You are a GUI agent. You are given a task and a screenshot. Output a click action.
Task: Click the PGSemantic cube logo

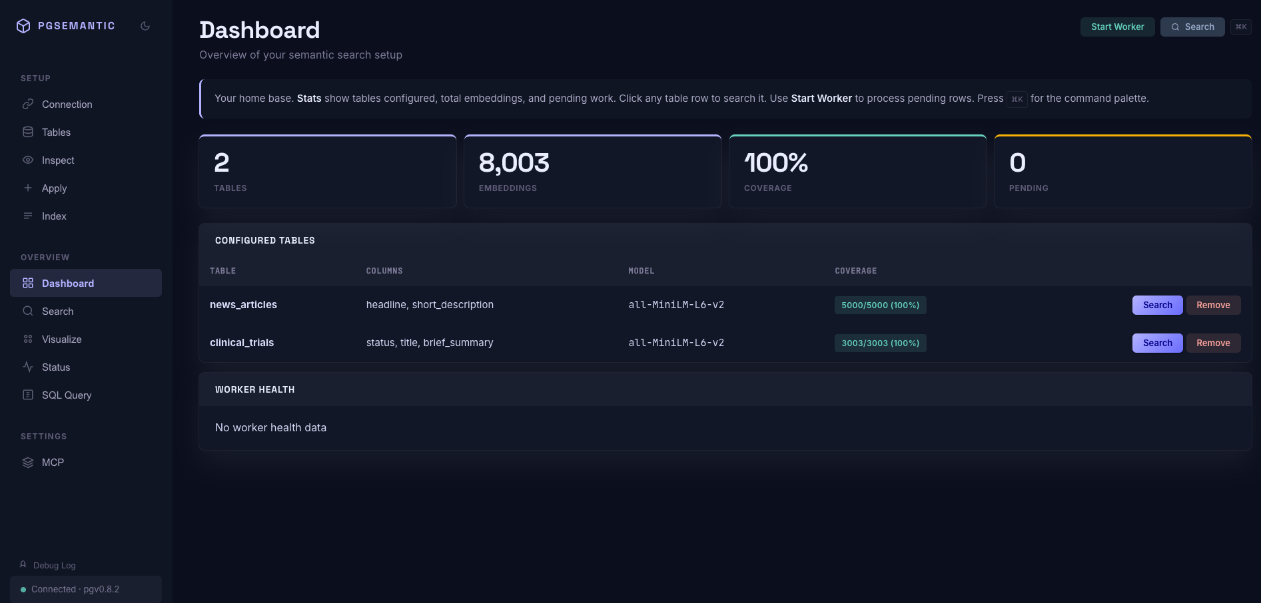[x=23, y=25]
